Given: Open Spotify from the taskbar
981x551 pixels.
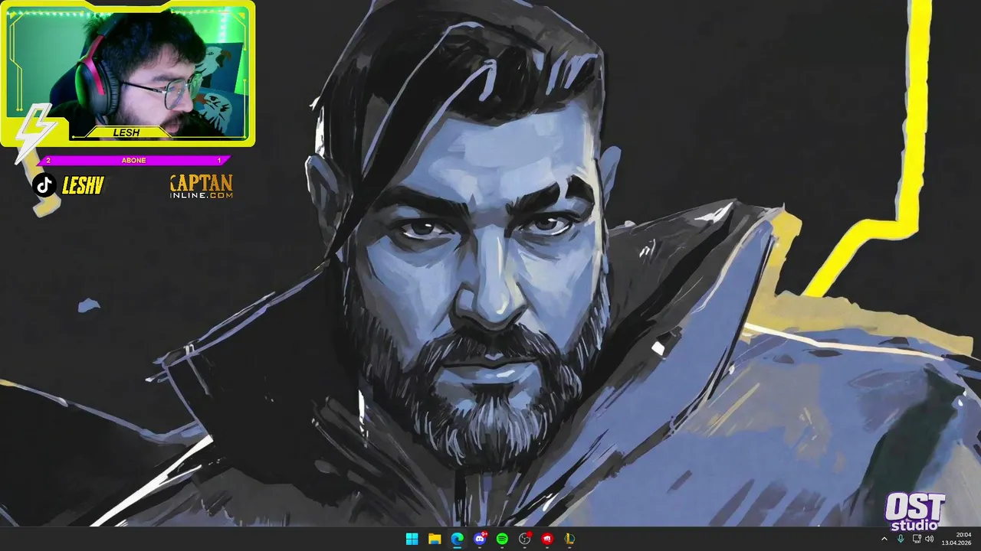Looking at the screenshot, I should 502,539.
